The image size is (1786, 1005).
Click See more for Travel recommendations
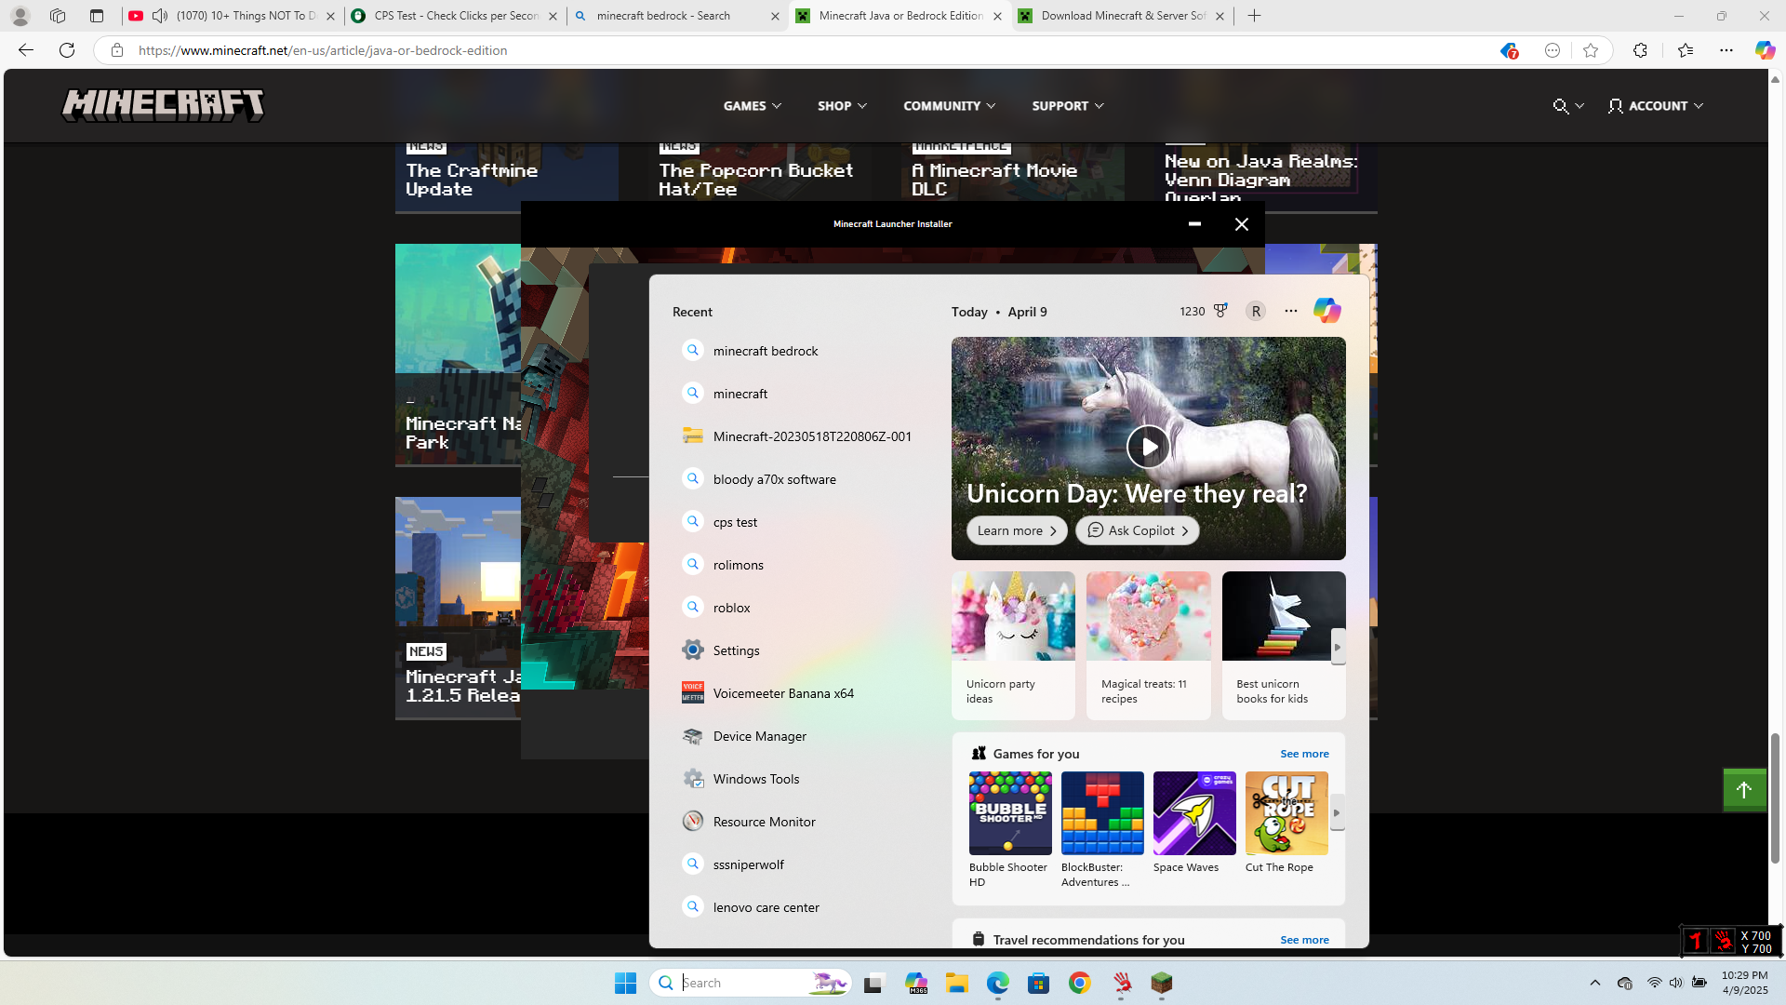pyautogui.click(x=1304, y=940)
